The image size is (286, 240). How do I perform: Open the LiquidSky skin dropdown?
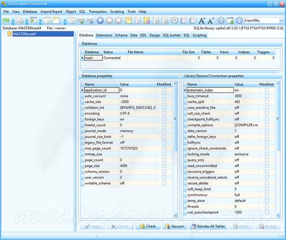point(281,20)
